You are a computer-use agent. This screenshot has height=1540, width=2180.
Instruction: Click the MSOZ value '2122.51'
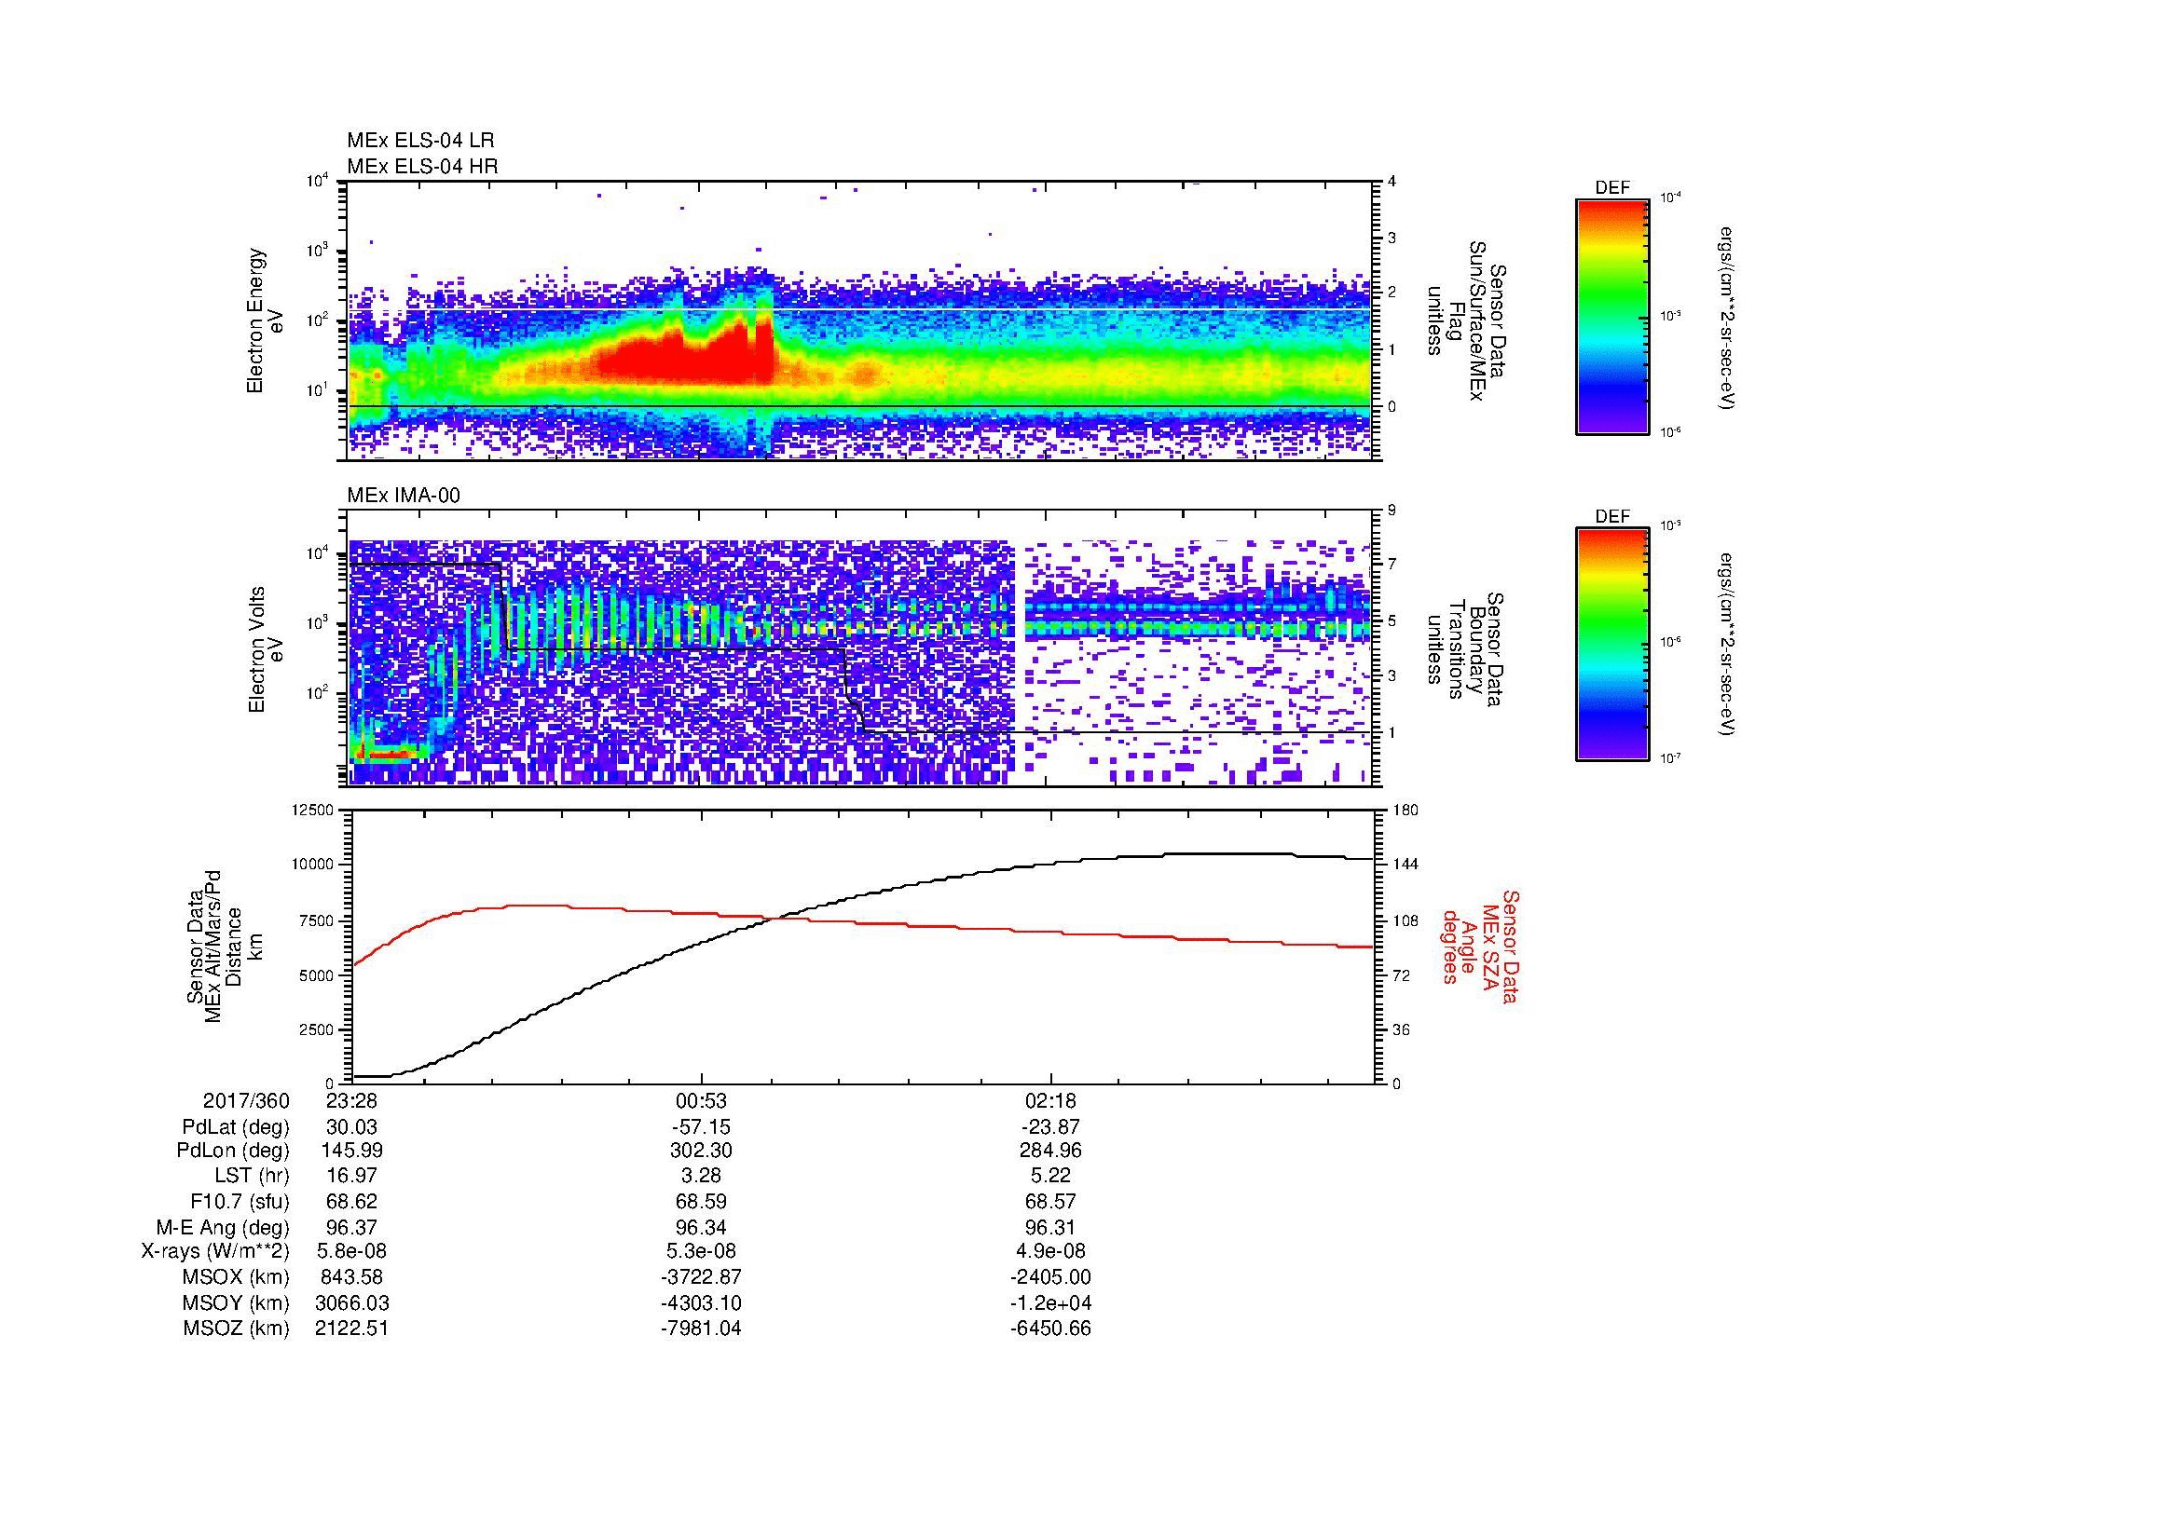[351, 1329]
